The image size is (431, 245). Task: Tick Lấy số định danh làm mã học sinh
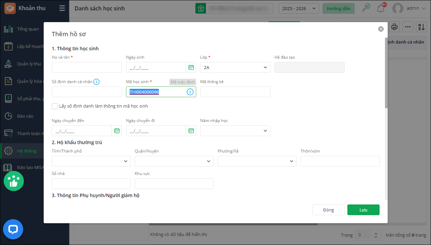55,106
